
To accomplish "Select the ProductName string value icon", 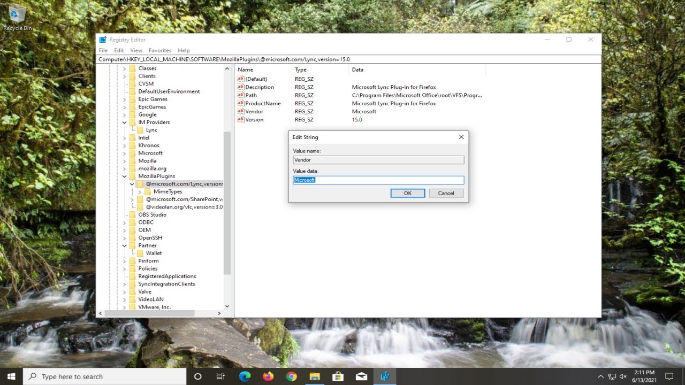I will (x=241, y=103).
